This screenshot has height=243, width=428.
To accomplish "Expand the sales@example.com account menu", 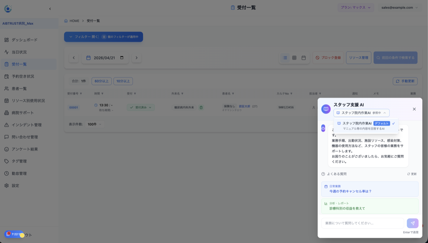I will [x=399, y=7].
